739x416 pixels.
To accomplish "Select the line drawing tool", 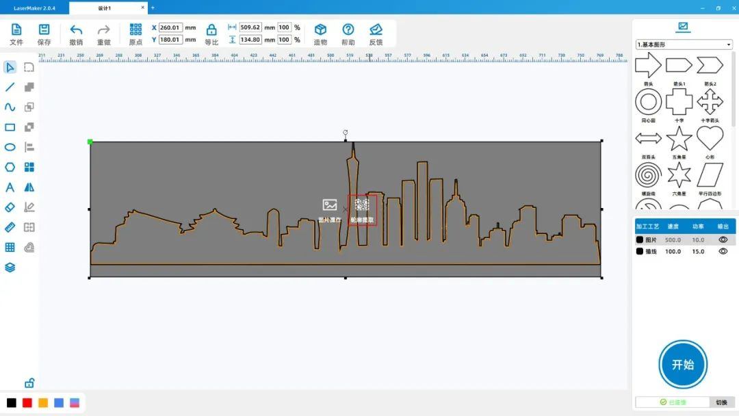I will [10, 87].
